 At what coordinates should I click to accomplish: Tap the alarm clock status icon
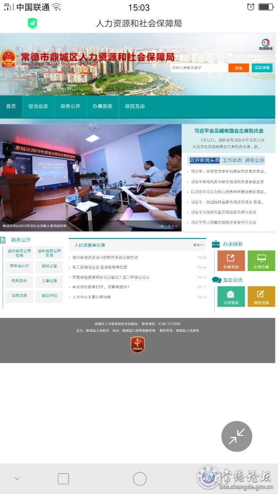click(x=251, y=7)
